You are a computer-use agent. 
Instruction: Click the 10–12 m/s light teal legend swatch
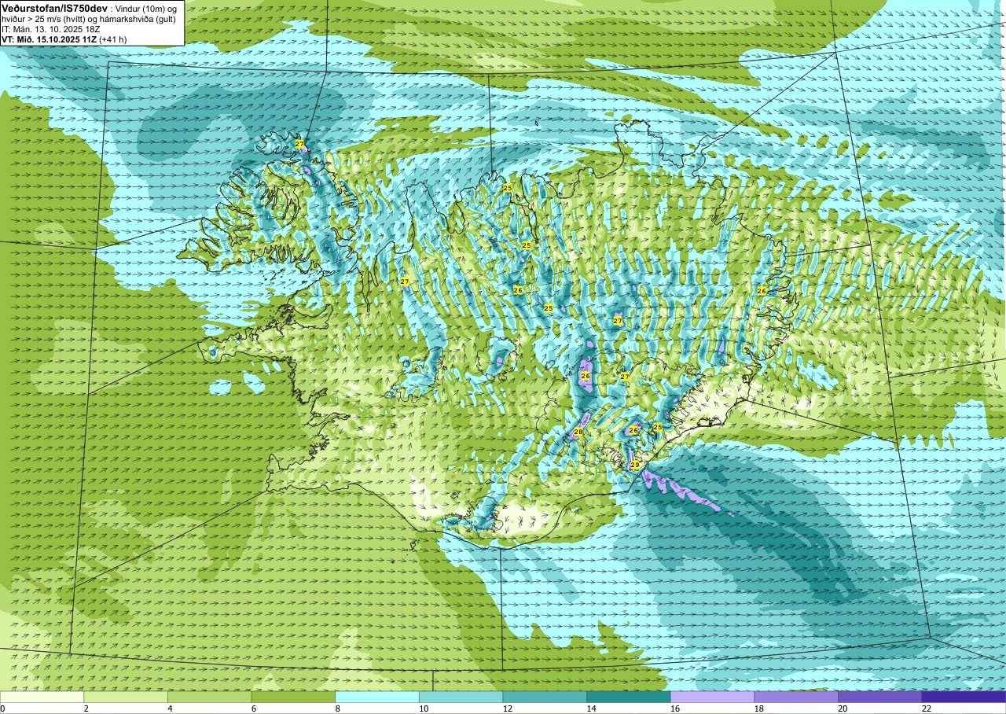pos(461,697)
